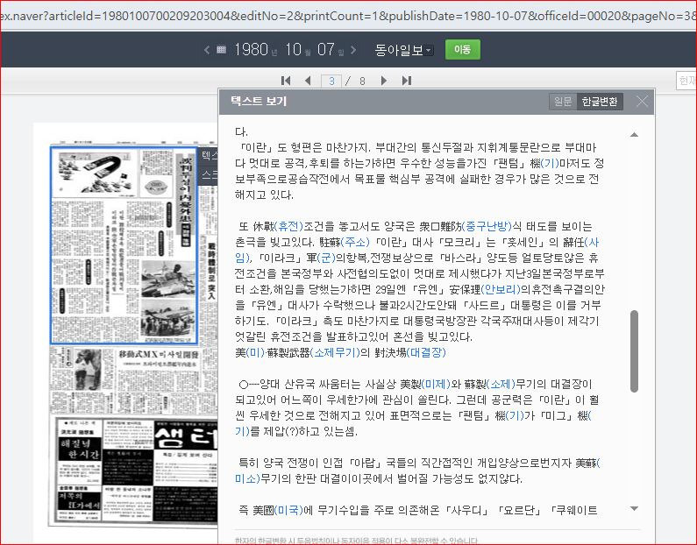Jump to last page of newspaper
Viewport: 697px width, 545px height.
point(406,81)
